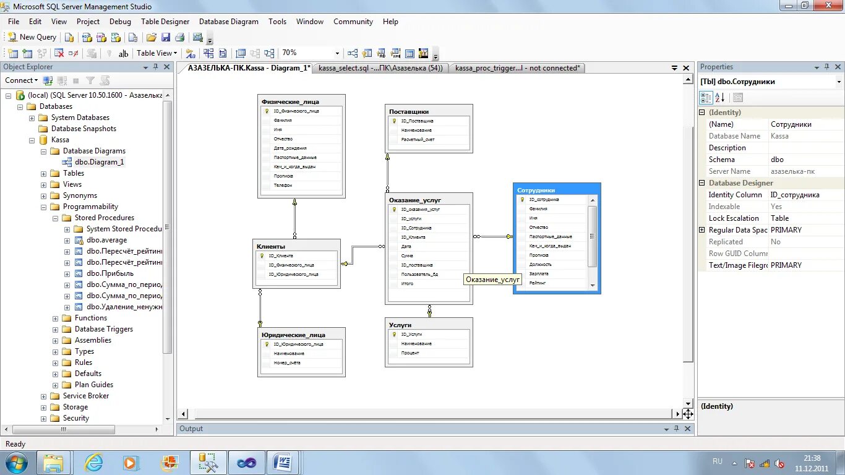Screen dimensions: 845x475
Task: Click the Activity Monitor toolbar icon
Action: (198, 37)
